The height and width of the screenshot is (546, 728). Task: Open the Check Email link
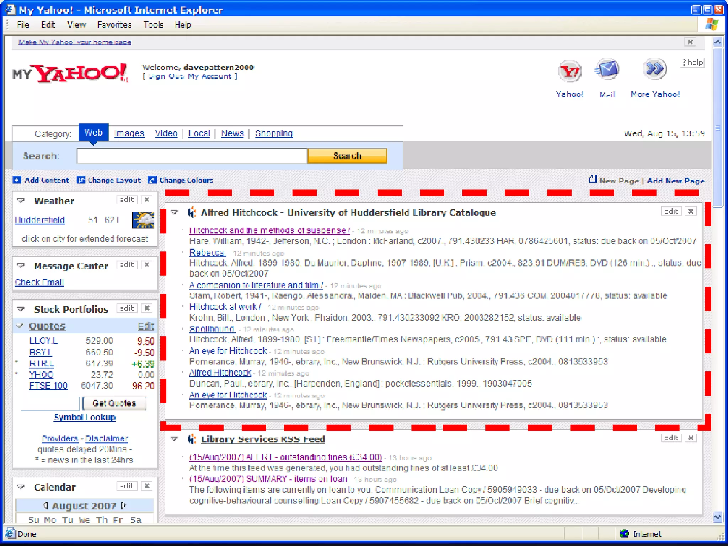click(x=39, y=282)
